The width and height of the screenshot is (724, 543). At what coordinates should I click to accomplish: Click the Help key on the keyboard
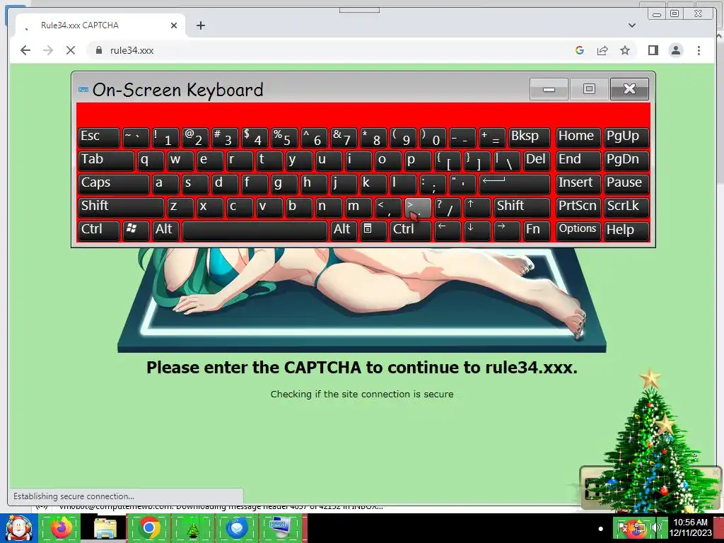626,230
